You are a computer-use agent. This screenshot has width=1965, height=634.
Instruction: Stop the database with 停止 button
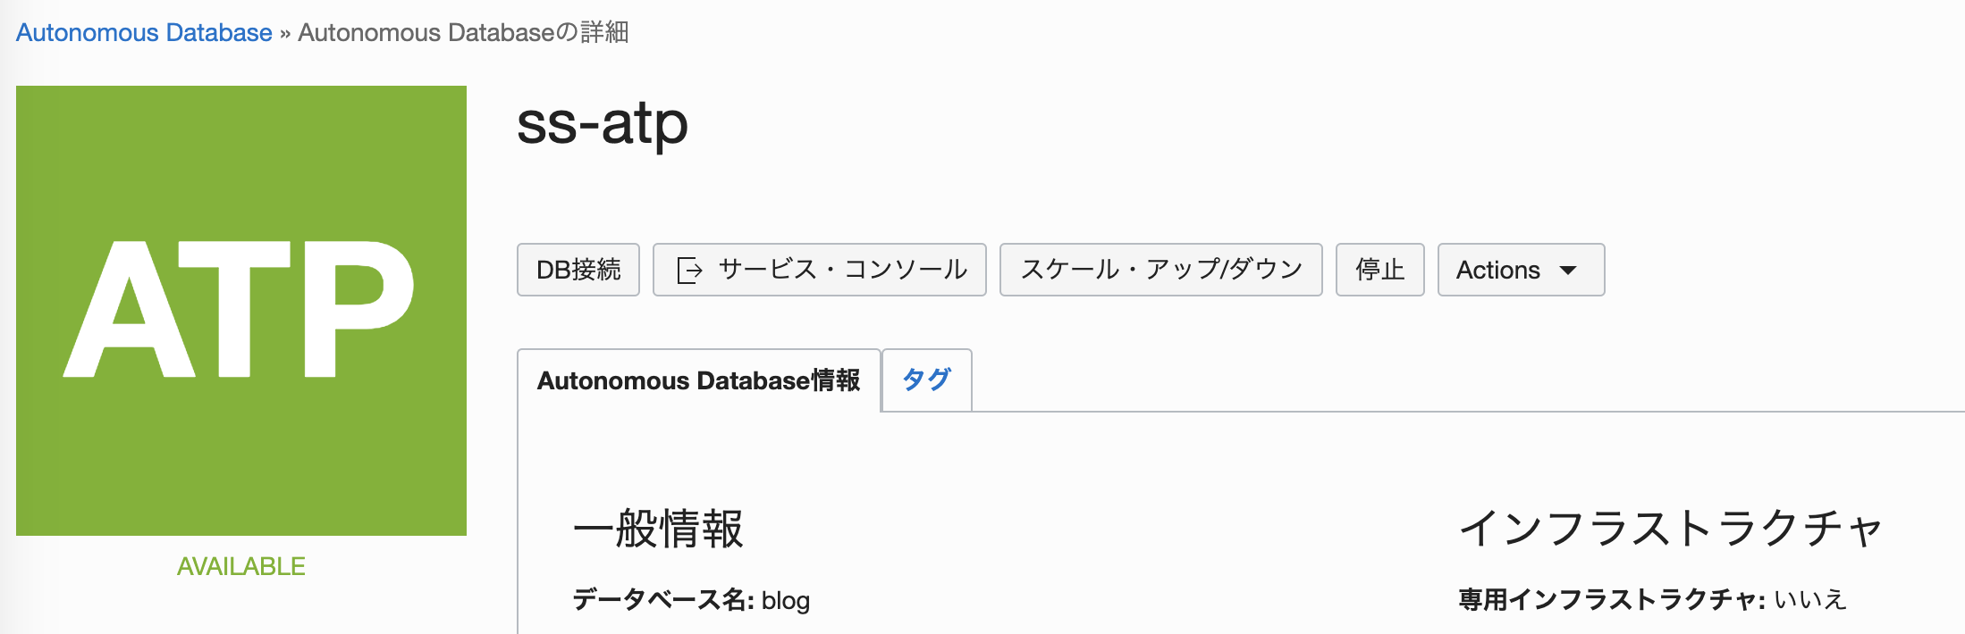pos(1379,270)
